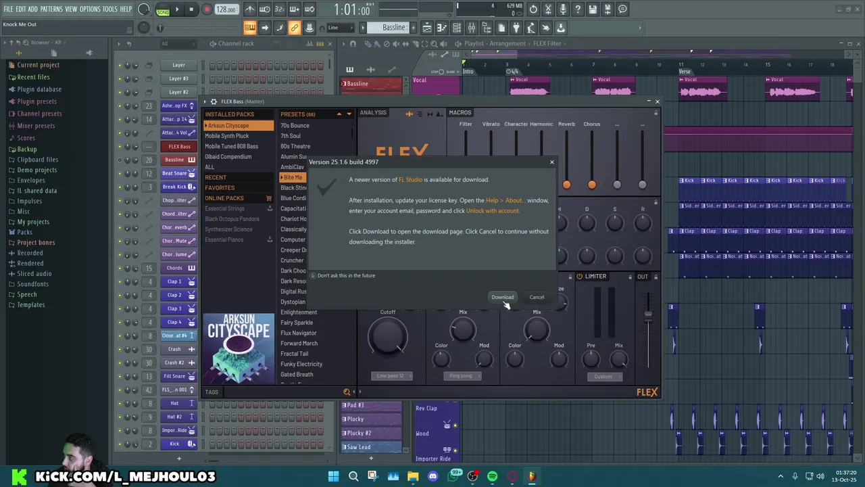This screenshot has height=487, width=865.
Task: Click the question mark help icon
Action: (578, 9)
